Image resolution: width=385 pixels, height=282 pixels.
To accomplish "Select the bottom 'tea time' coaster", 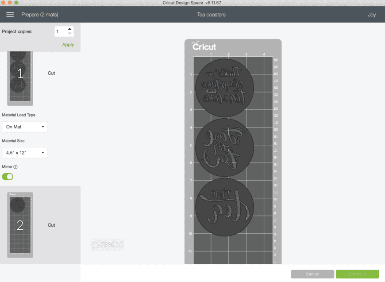I will coord(224,207).
